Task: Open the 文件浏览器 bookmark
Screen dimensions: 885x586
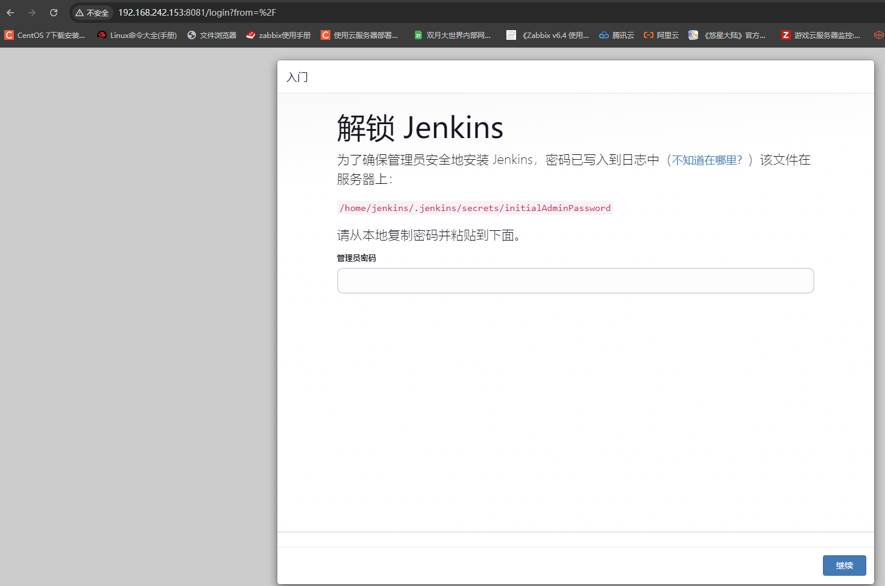Action: 212,36
